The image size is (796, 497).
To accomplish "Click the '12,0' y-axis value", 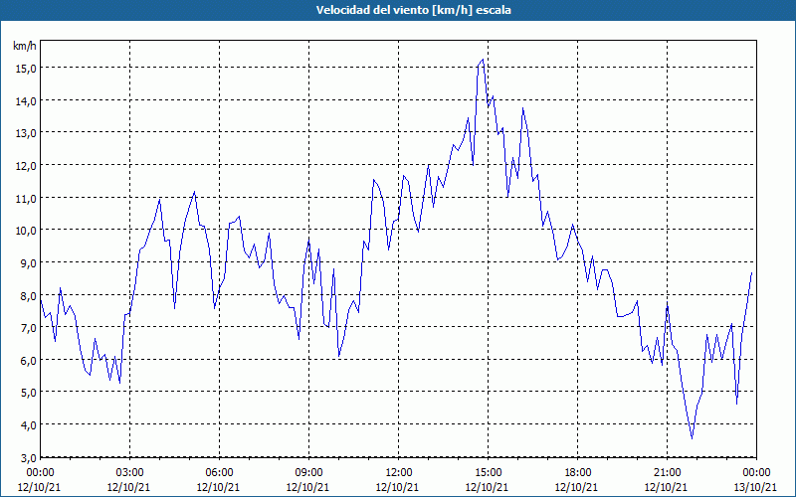I will click(x=26, y=166).
